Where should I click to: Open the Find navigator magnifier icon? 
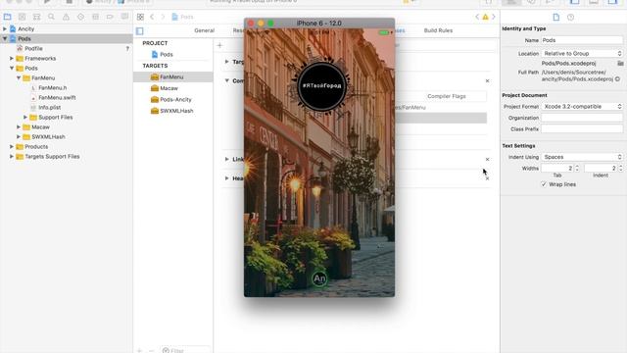(x=51, y=17)
